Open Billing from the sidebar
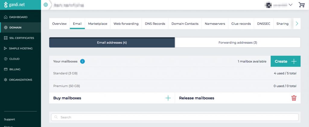309x127 pixels. coord(15,69)
